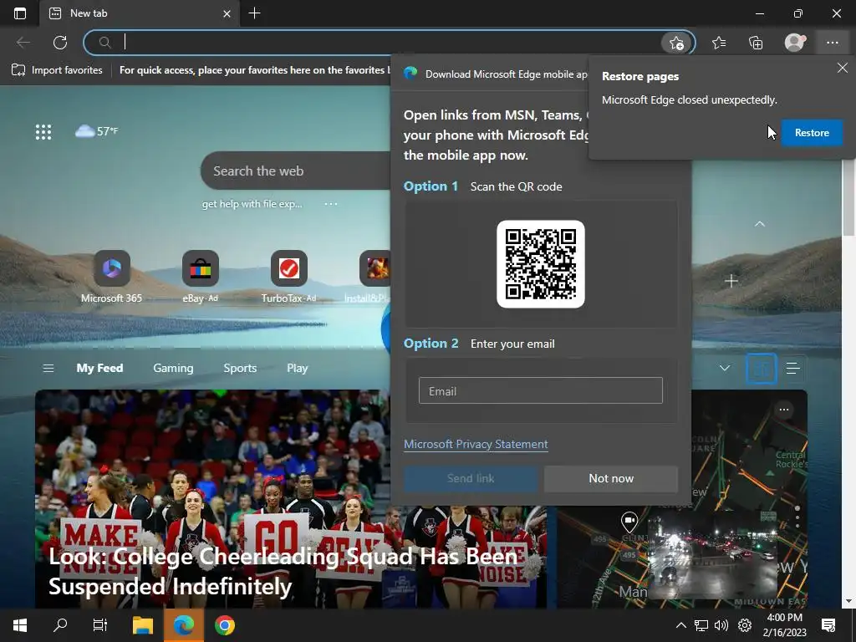Open the notification center icon

[x=828, y=625]
